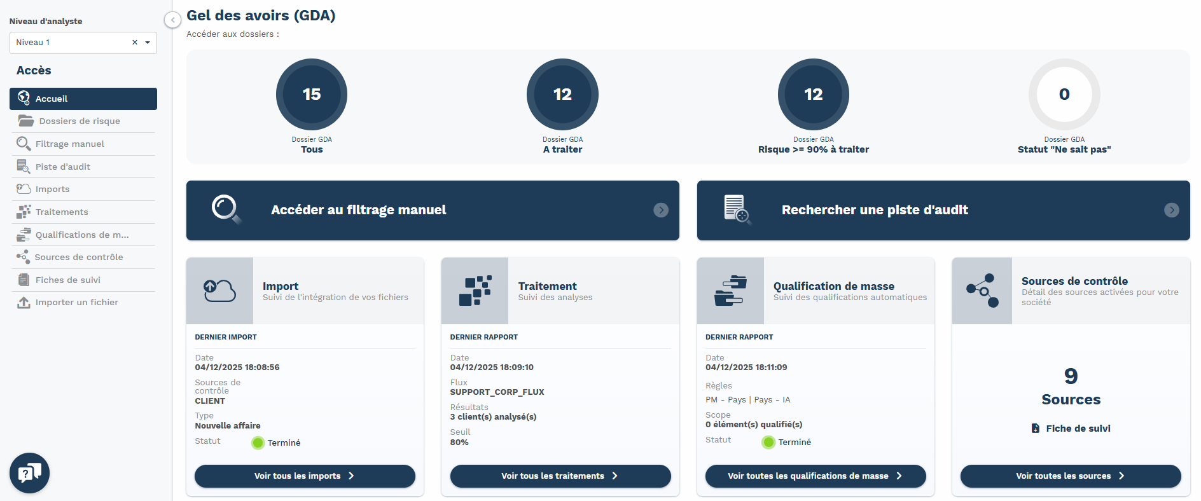This screenshot has width=1201, height=501.
Task: Click the Qualification de masse folders icon
Action: pos(730,291)
